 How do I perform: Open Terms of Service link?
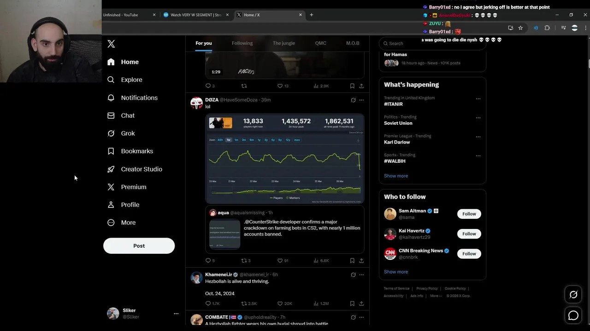point(396,289)
